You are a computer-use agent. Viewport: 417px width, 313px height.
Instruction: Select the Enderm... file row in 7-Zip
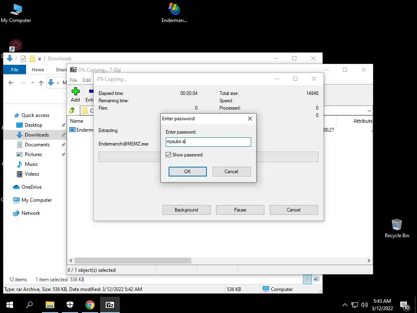[81, 130]
